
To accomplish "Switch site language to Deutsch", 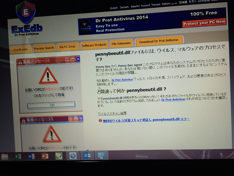I will point(124,7).
